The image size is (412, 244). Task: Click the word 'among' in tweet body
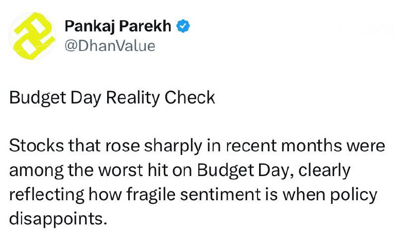pyautogui.click(x=36, y=171)
